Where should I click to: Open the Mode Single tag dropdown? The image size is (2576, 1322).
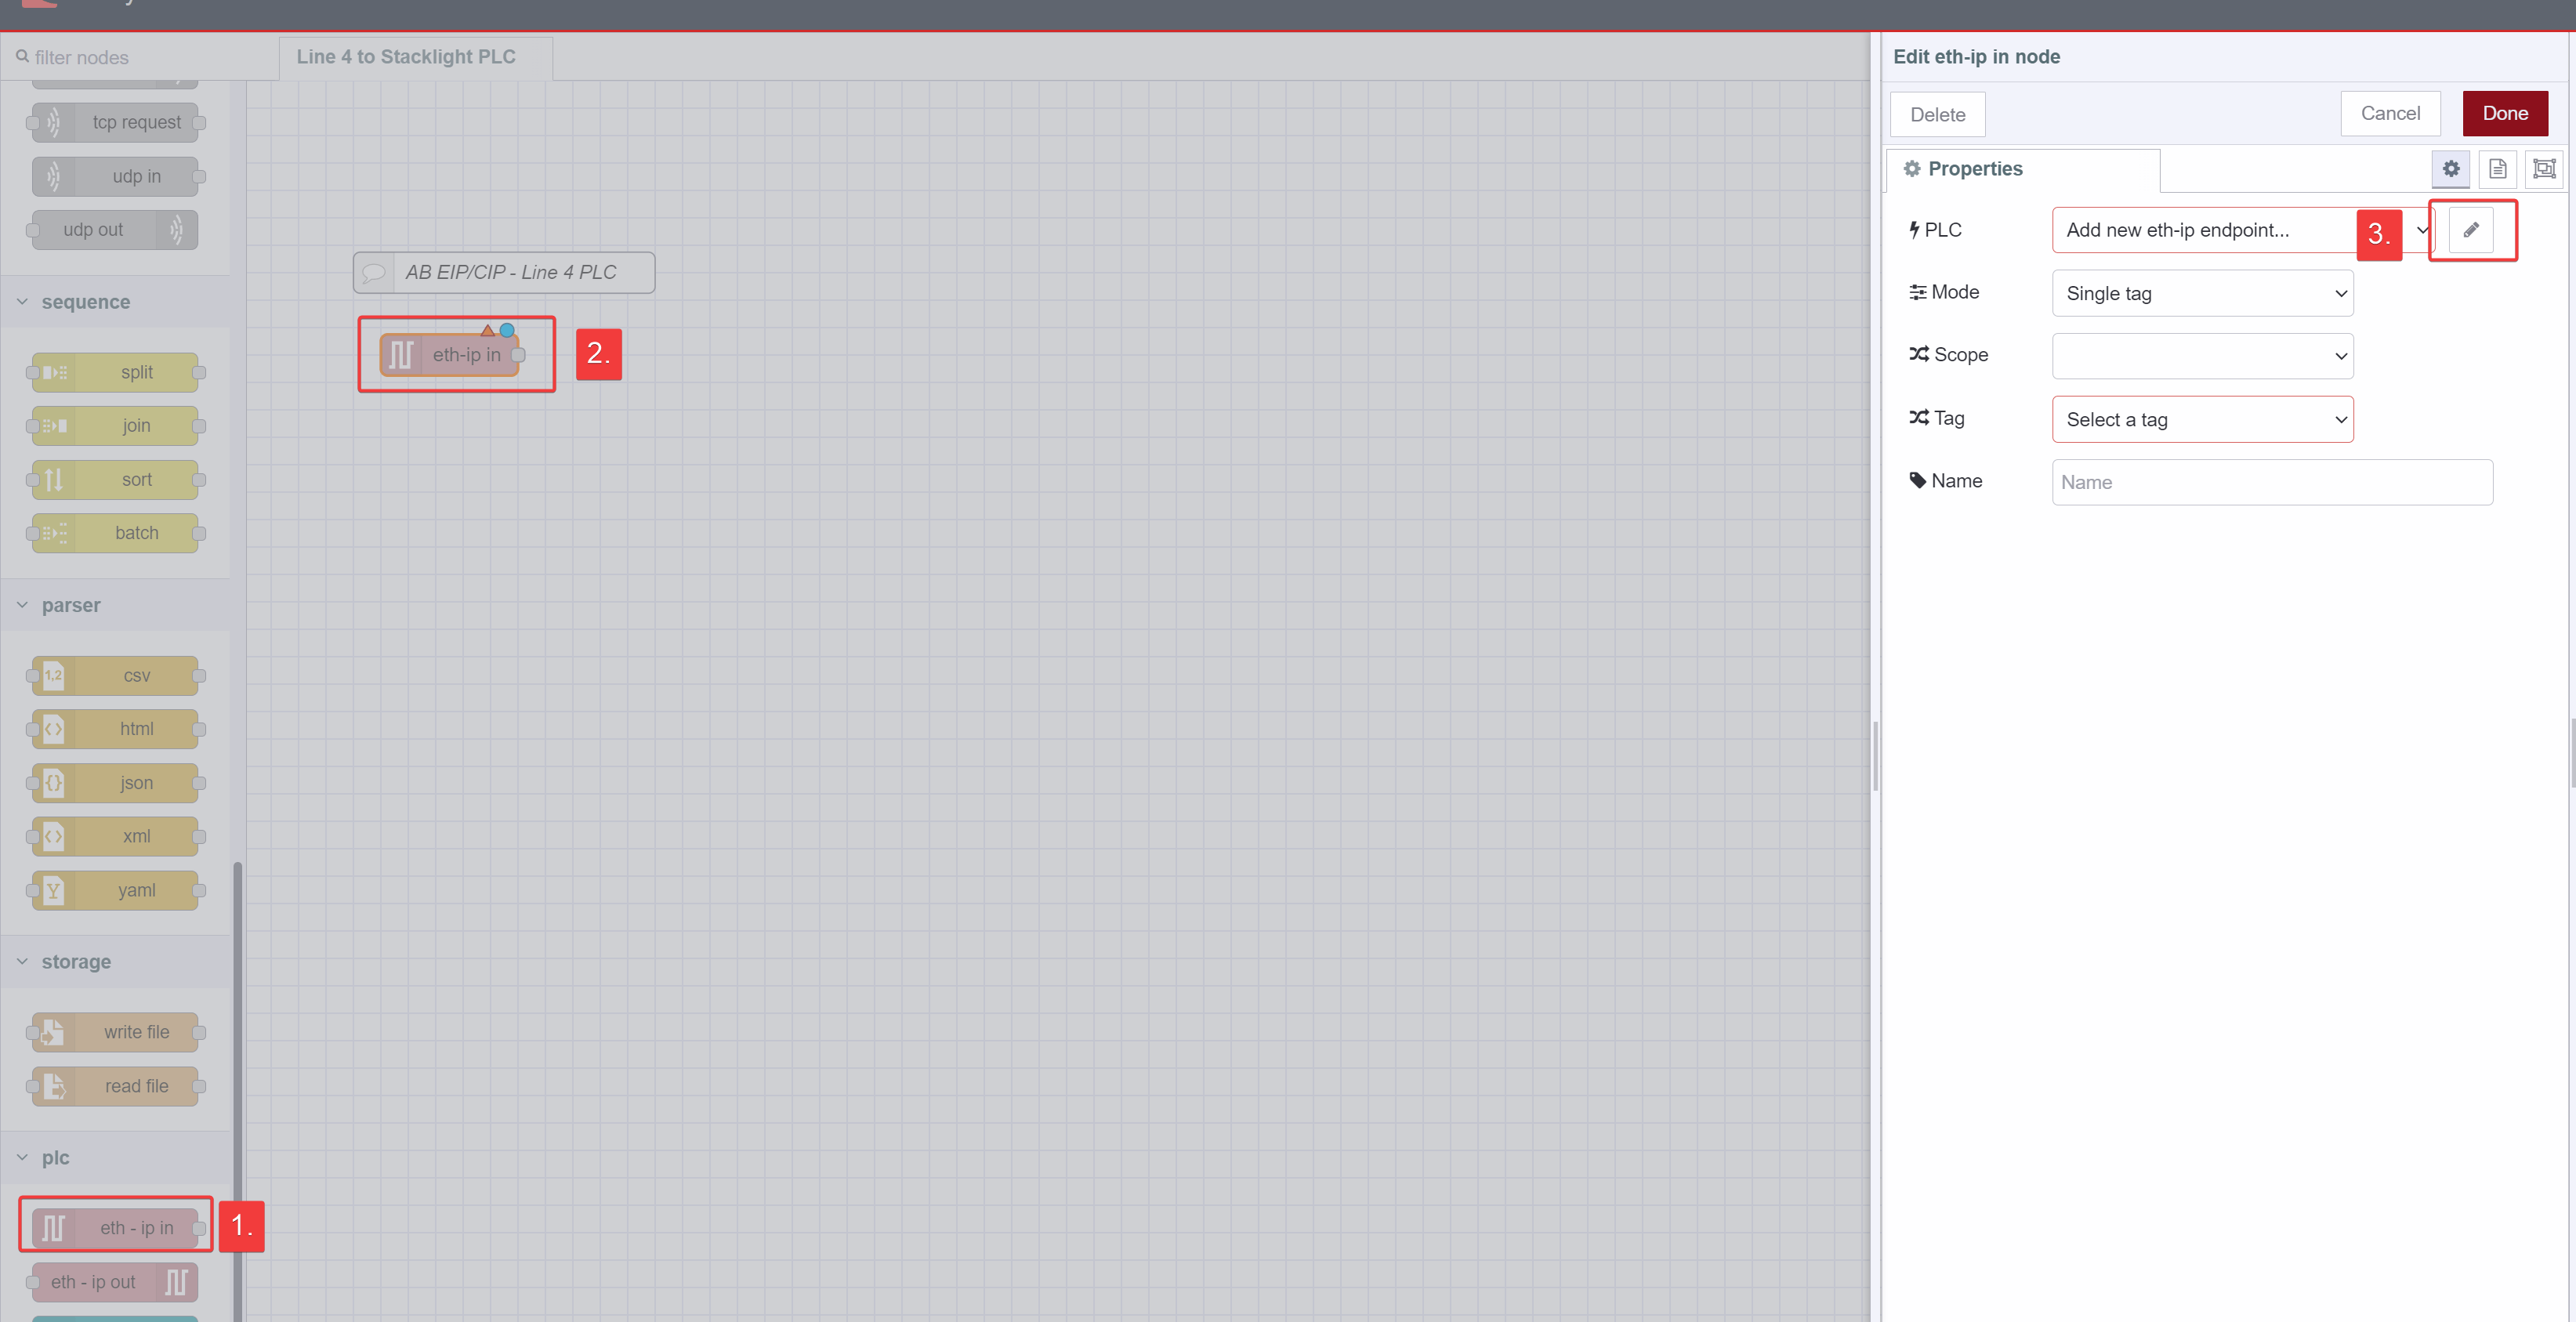pos(2201,293)
